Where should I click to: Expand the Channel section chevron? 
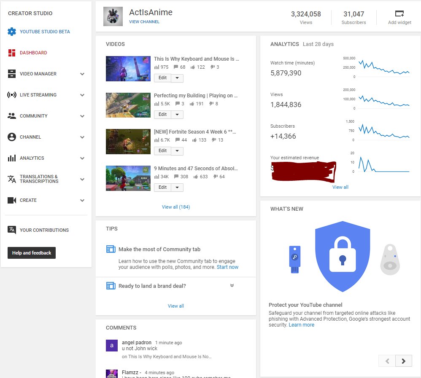[82, 137]
